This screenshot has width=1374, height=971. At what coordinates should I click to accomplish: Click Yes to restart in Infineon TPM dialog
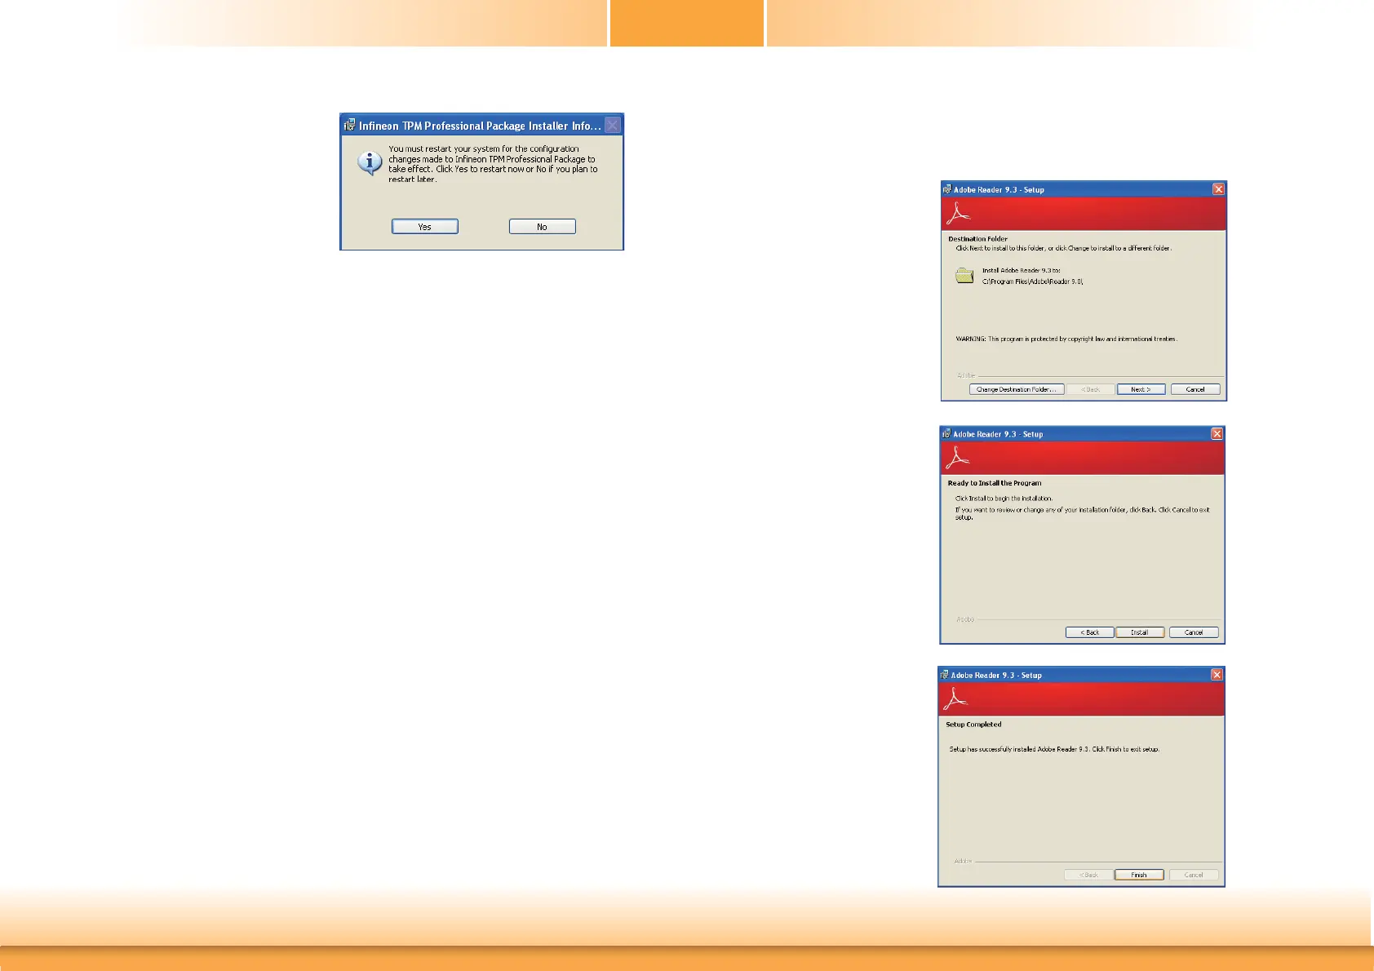point(424,227)
